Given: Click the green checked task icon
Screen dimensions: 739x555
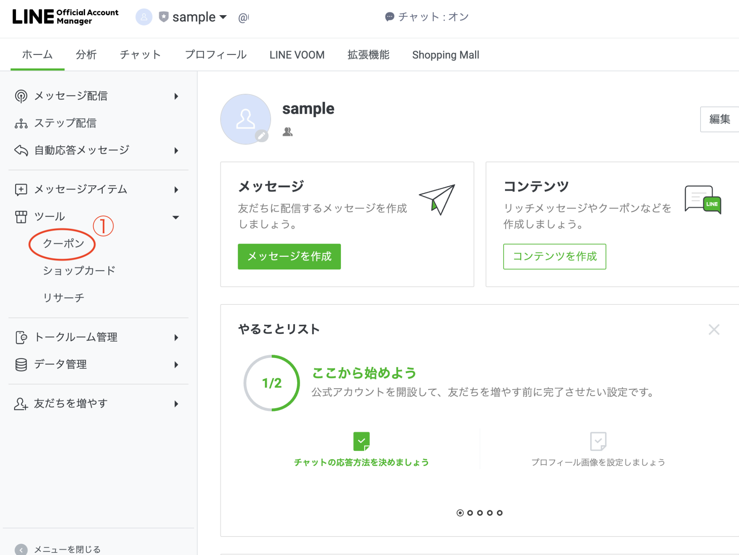Looking at the screenshot, I should coord(362,441).
